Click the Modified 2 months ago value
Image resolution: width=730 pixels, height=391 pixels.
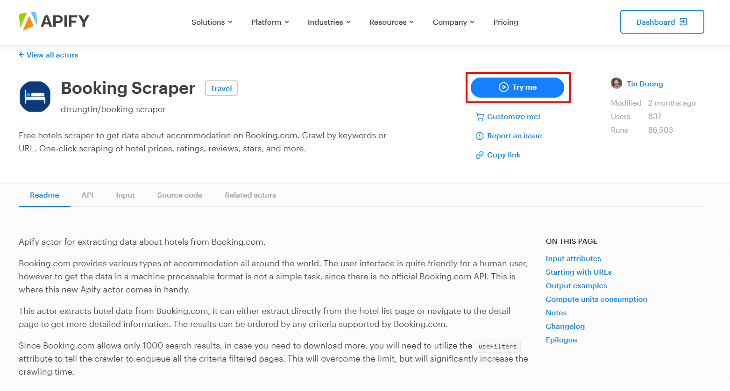click(x=672, y=103)
